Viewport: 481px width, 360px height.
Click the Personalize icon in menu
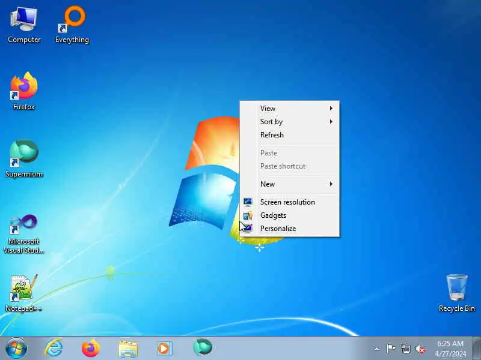248,228
